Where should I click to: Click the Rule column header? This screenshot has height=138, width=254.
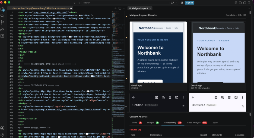[x=133, y=135]
